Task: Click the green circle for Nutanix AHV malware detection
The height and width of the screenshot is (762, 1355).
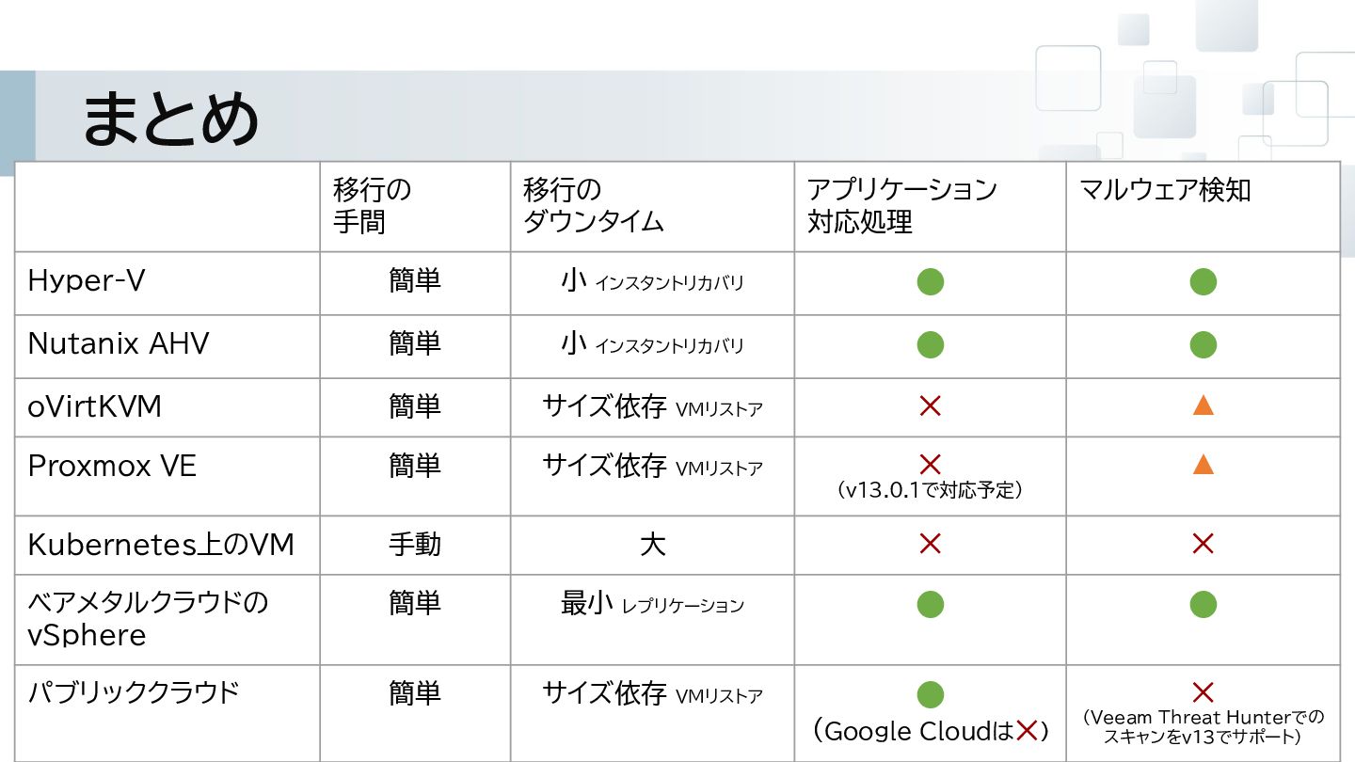Action: pyautogui.click(x=1203, y=344)
